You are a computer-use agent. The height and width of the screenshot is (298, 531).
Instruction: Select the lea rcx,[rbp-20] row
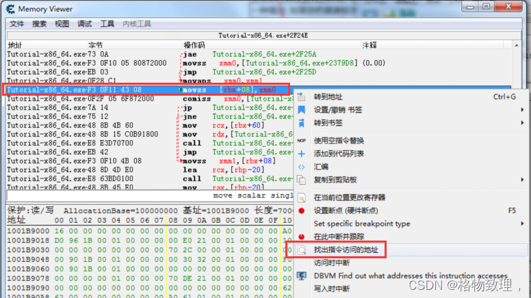(x=150, y=170)
